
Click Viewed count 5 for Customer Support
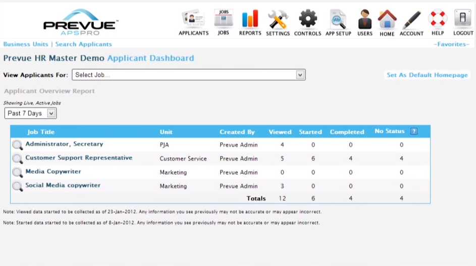282,158
